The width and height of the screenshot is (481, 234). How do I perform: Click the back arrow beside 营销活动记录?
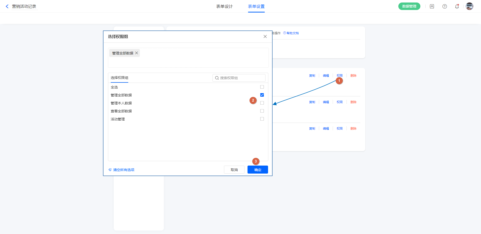7,6
